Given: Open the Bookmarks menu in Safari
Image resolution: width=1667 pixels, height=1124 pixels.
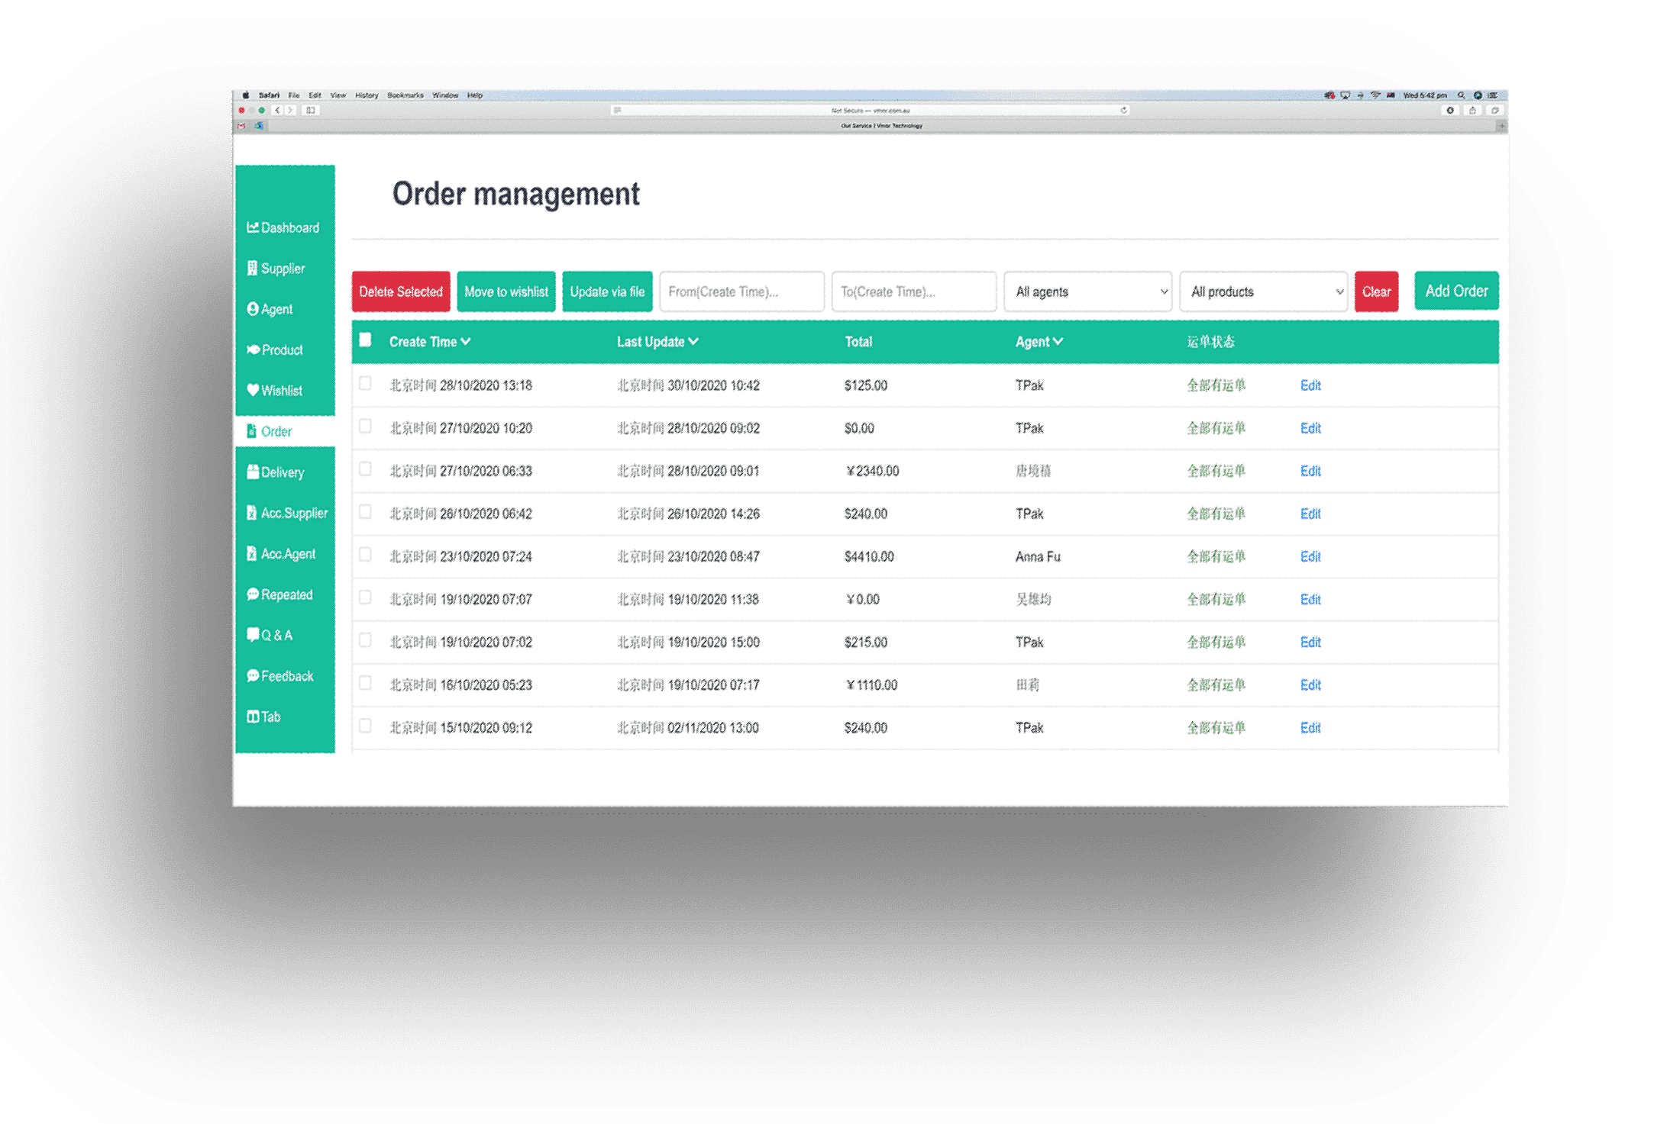Looking at the screenshot, I should [405, 95].
